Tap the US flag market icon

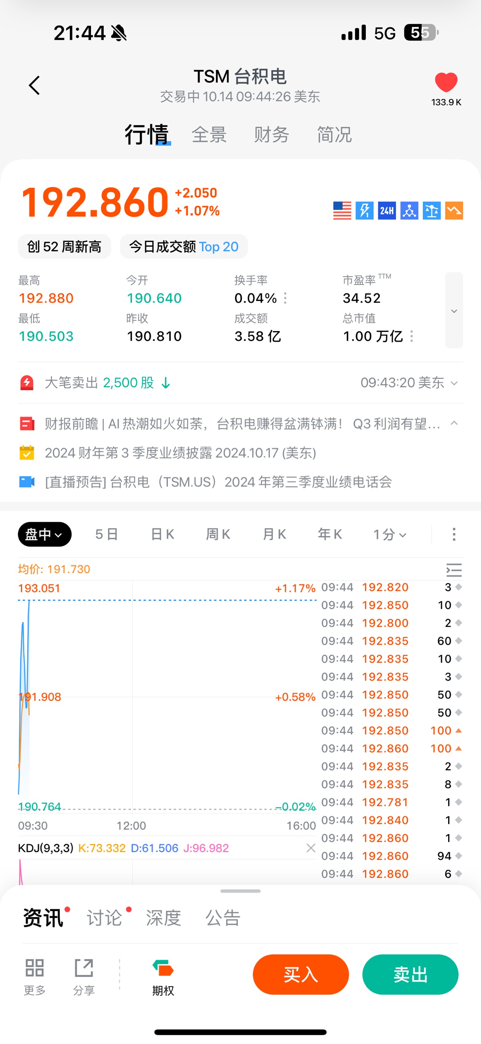(x=342, y=210)
